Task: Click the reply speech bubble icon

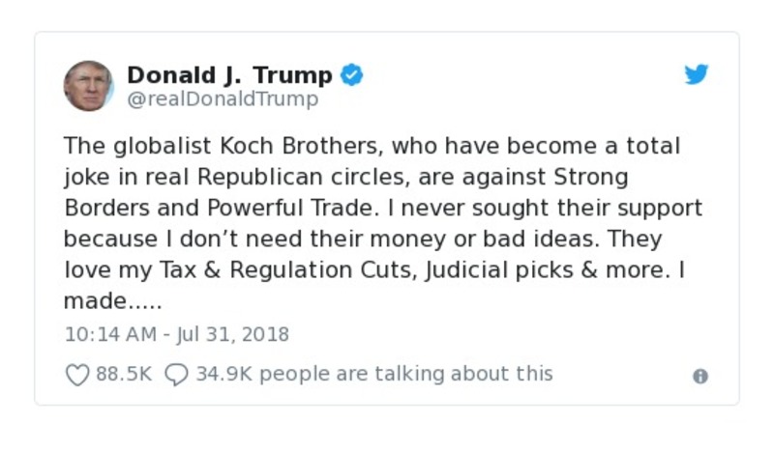Action: tap(176, 374)
